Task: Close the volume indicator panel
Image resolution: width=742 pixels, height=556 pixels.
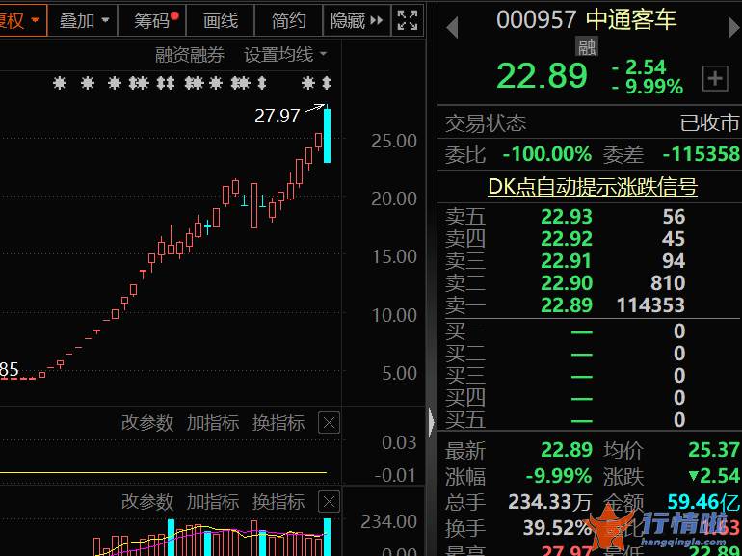Action: [329, 502]
